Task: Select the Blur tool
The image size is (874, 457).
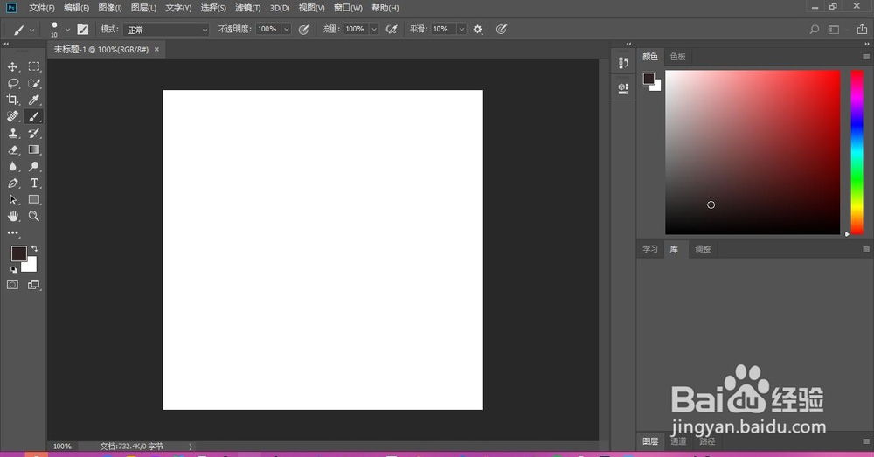Action: tap(12, 166)
